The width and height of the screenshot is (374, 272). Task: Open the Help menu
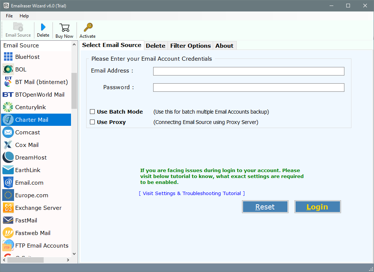24,16
